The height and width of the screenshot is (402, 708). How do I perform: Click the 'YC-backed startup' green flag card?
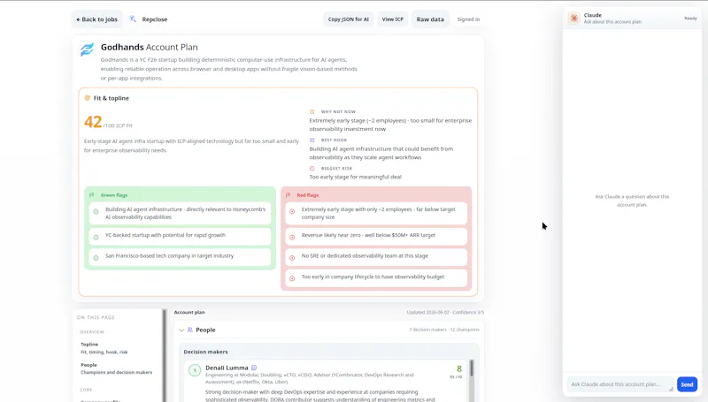click(x=180, y=236)
